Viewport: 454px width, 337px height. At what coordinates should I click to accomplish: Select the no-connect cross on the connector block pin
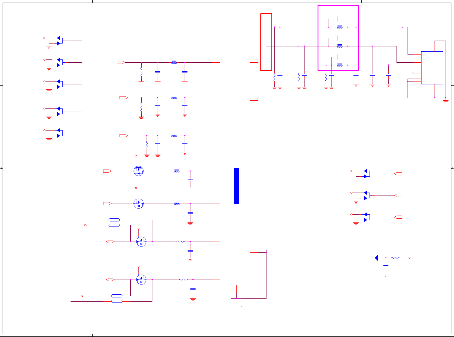coord(413,73)
